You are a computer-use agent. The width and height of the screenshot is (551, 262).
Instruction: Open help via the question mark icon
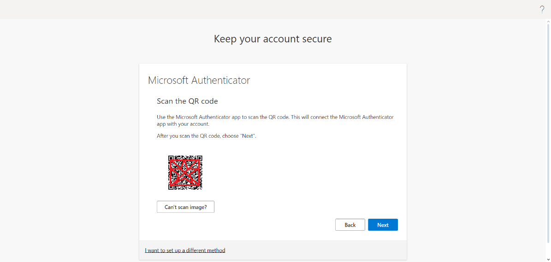(542, 10)
